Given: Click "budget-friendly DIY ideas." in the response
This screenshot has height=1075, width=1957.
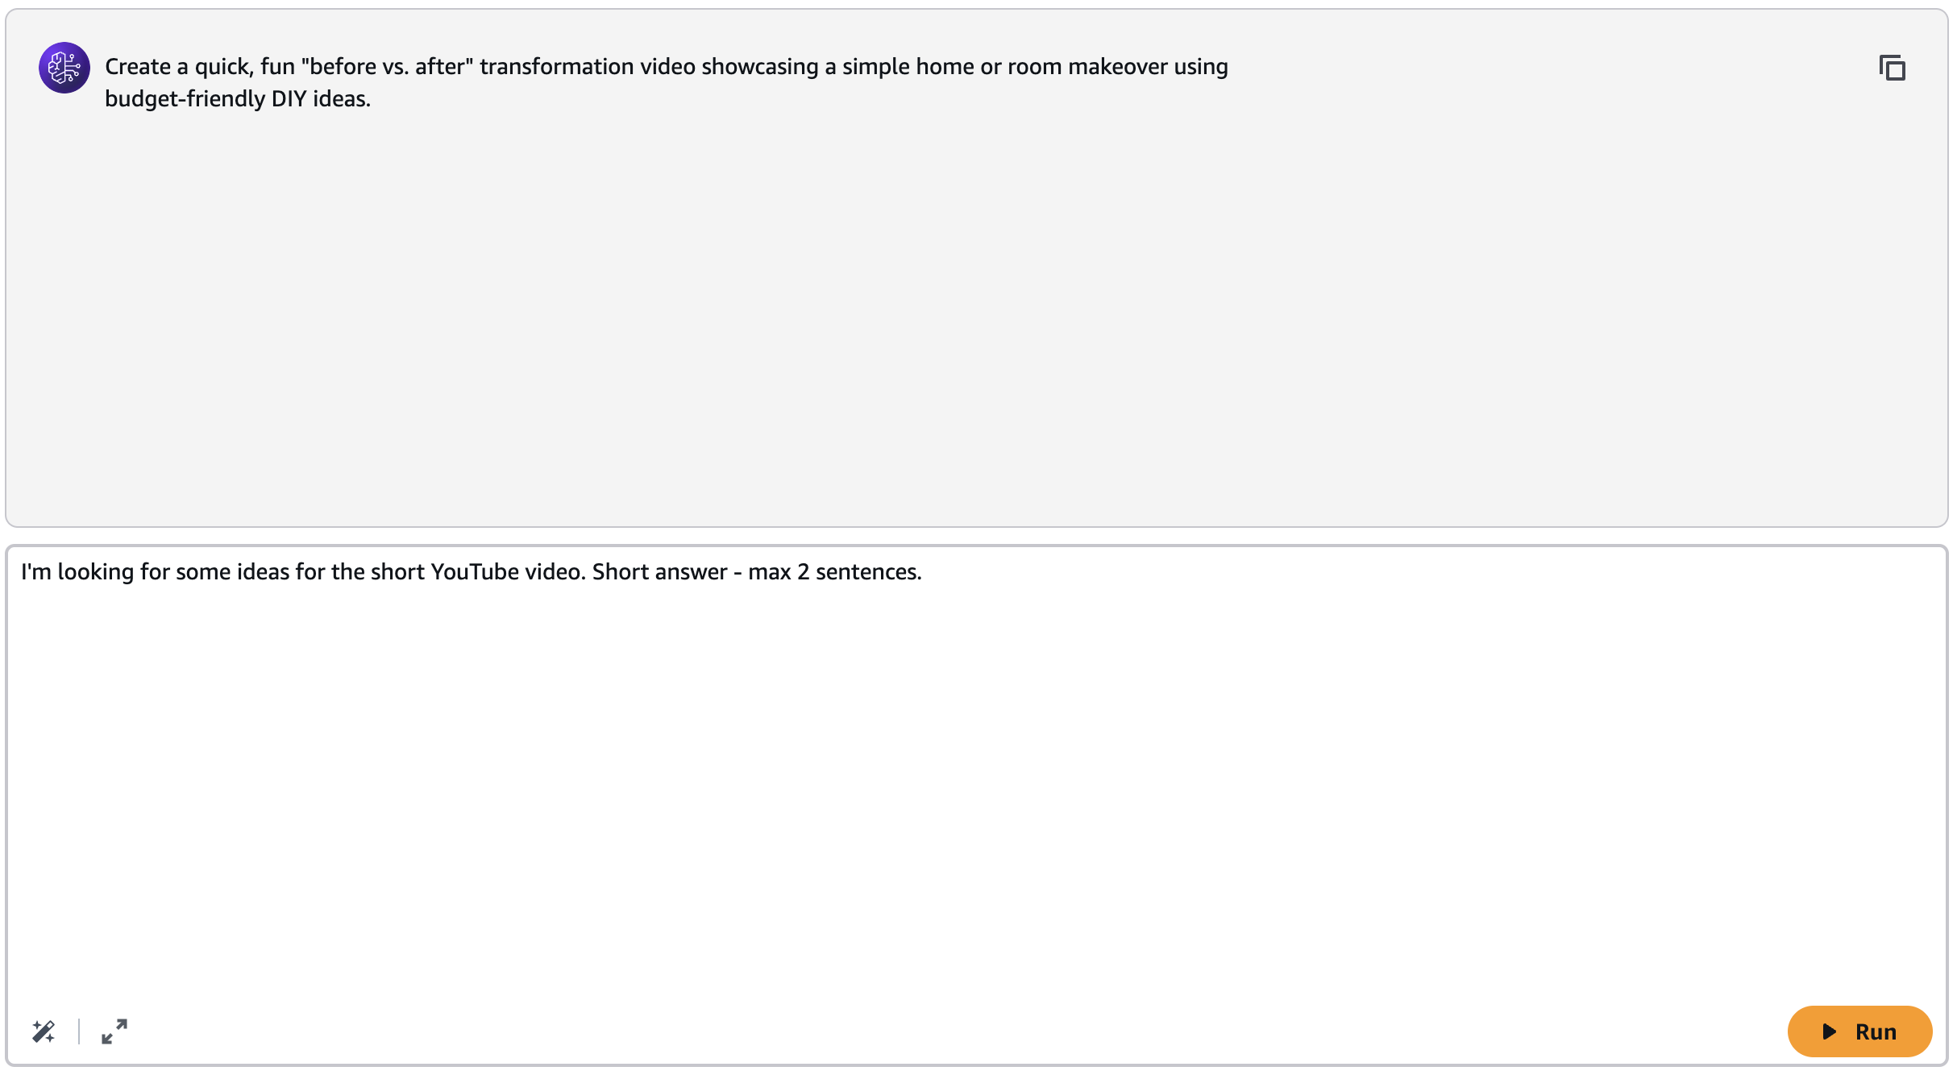Looking at the screenshot, I should (238, 99).
